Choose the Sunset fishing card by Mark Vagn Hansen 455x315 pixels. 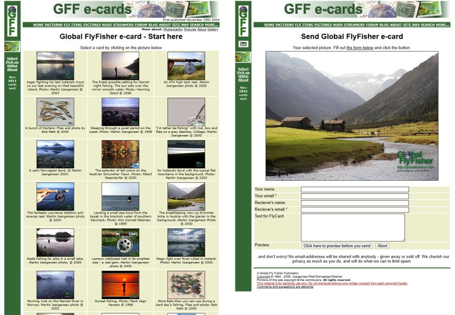pos(120,285)
